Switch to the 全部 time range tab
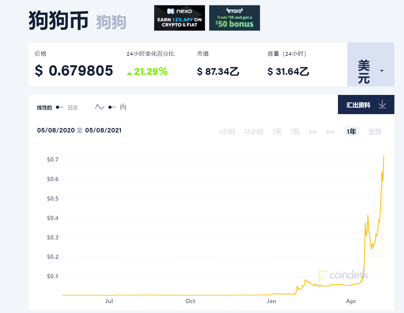Viewport: 404px width, 313px height. pyautogui.click(x=375, y=131)
